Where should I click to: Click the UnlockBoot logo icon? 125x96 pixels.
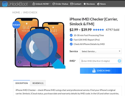click(x=5, y=4)
